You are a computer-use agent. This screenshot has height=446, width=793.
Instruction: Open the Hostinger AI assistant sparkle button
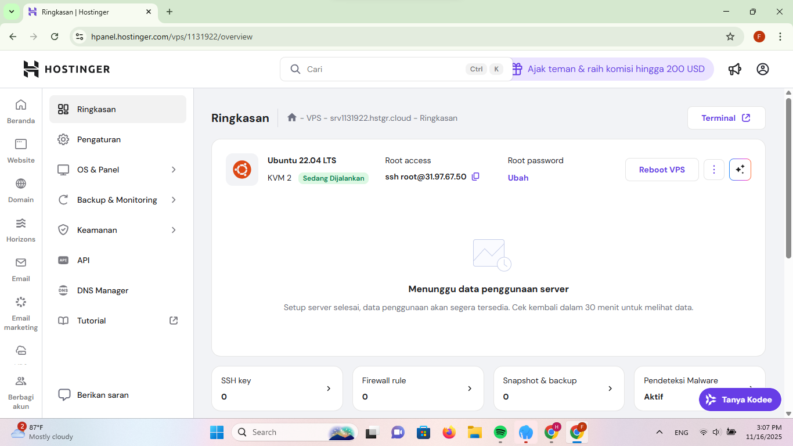pyautogui.click(x=740, y=169)
